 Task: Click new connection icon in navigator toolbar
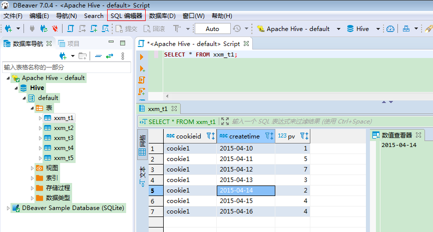pos(63,56)
